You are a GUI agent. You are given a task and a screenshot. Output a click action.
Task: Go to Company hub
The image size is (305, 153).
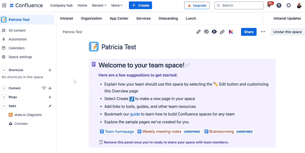(61, 5)
